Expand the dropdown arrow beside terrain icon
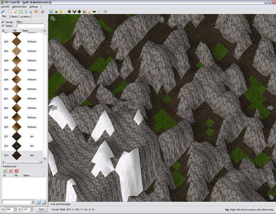 pos(99,11)
